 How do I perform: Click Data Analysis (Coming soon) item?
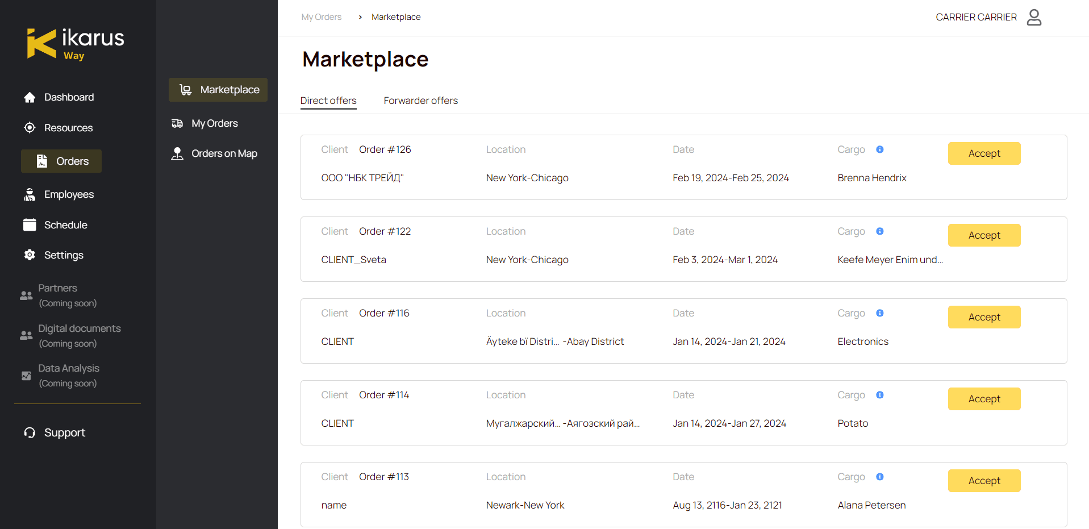coord(60,376)
